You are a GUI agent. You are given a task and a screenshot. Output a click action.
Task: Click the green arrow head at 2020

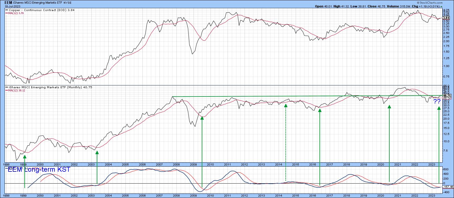point(389,107)
